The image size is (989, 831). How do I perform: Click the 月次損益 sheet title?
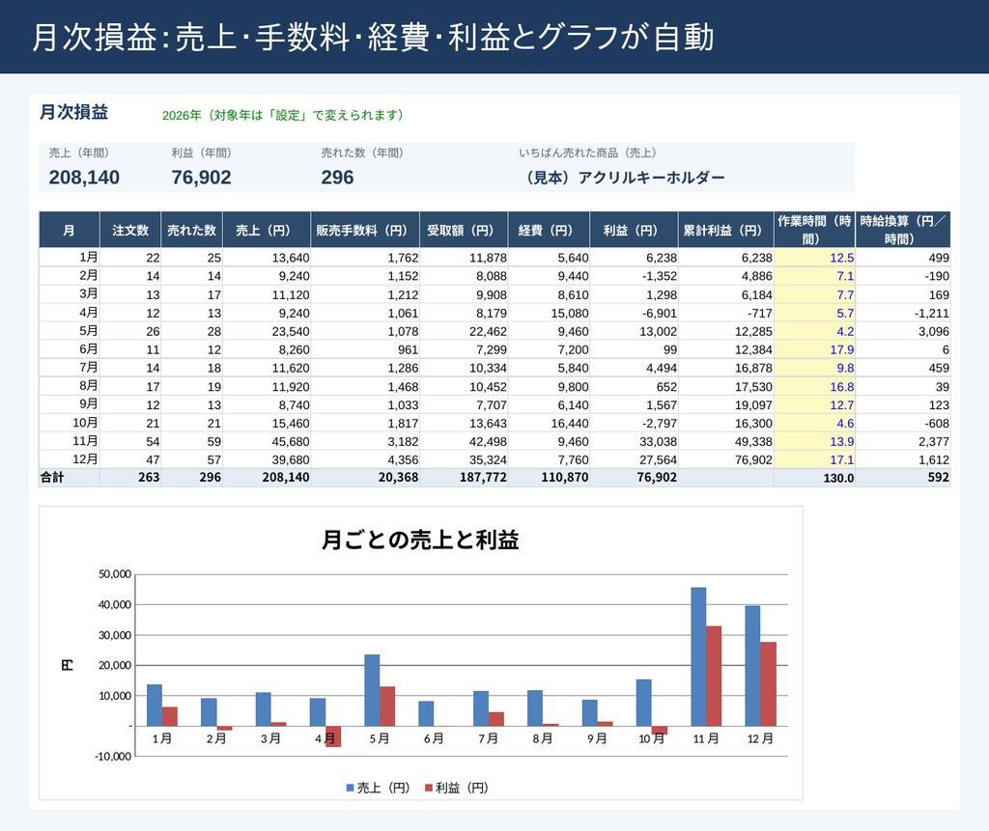73,112
